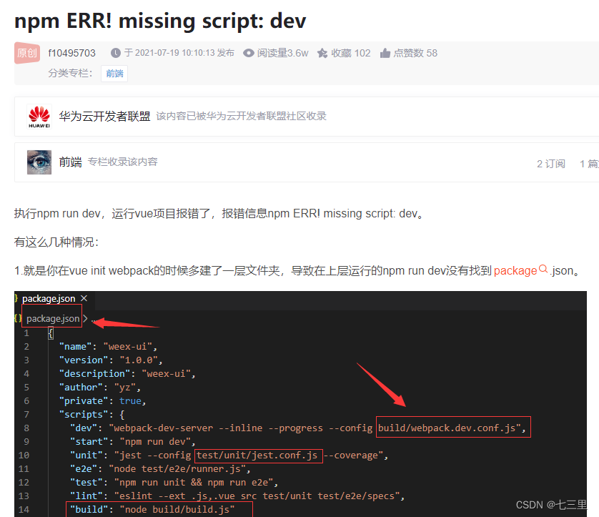
Task: Click the eye icon for read count
Action: (249, 53)
